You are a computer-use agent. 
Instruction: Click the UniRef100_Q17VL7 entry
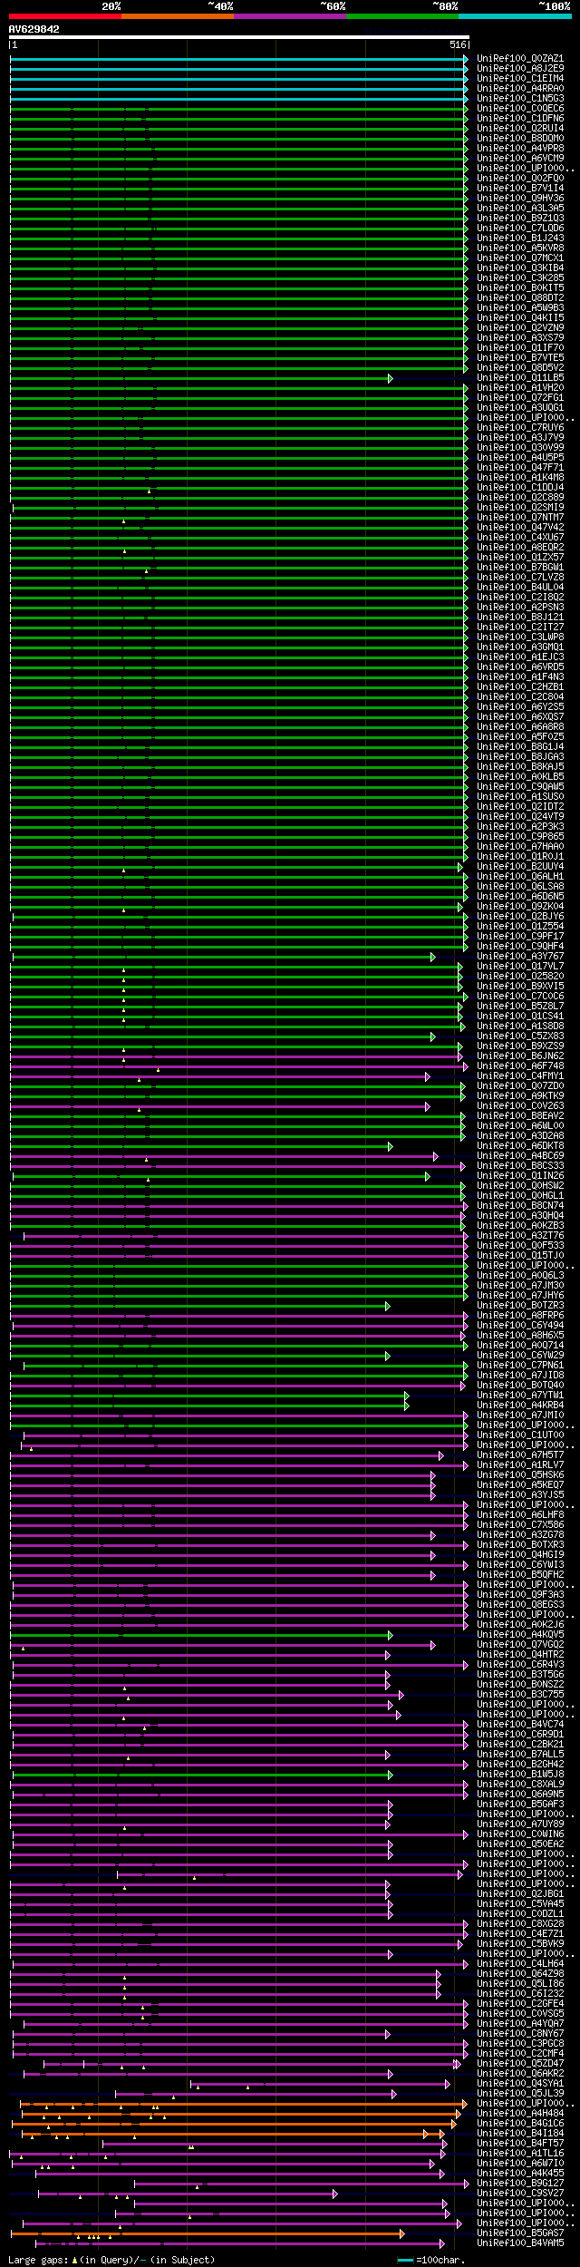click(x=520, y=967)
